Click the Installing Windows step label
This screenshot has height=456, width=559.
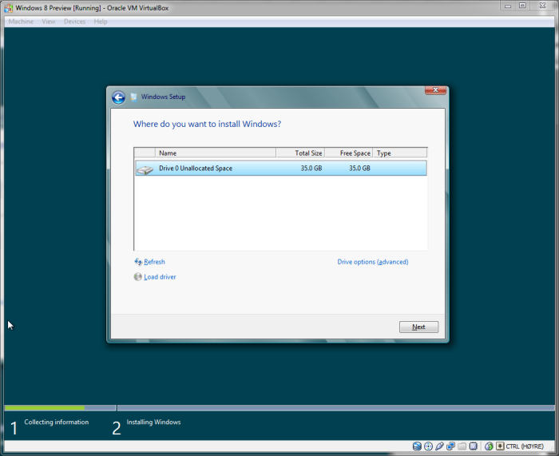153,422
